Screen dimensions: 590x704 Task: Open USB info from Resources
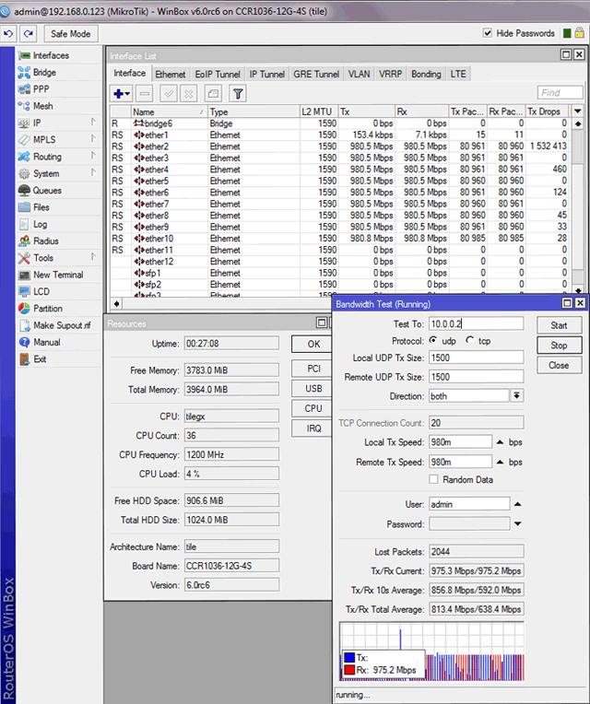tap(313, 388)
